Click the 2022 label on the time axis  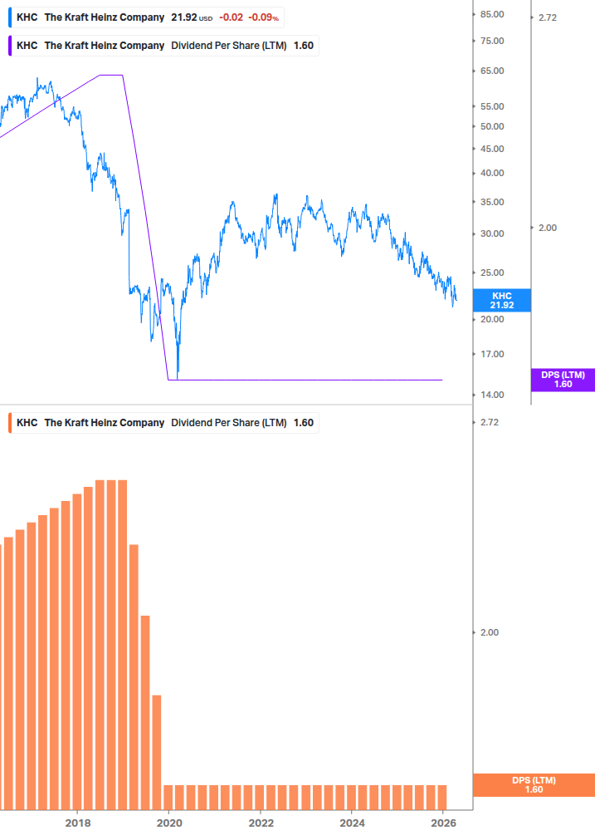[261, 823]
